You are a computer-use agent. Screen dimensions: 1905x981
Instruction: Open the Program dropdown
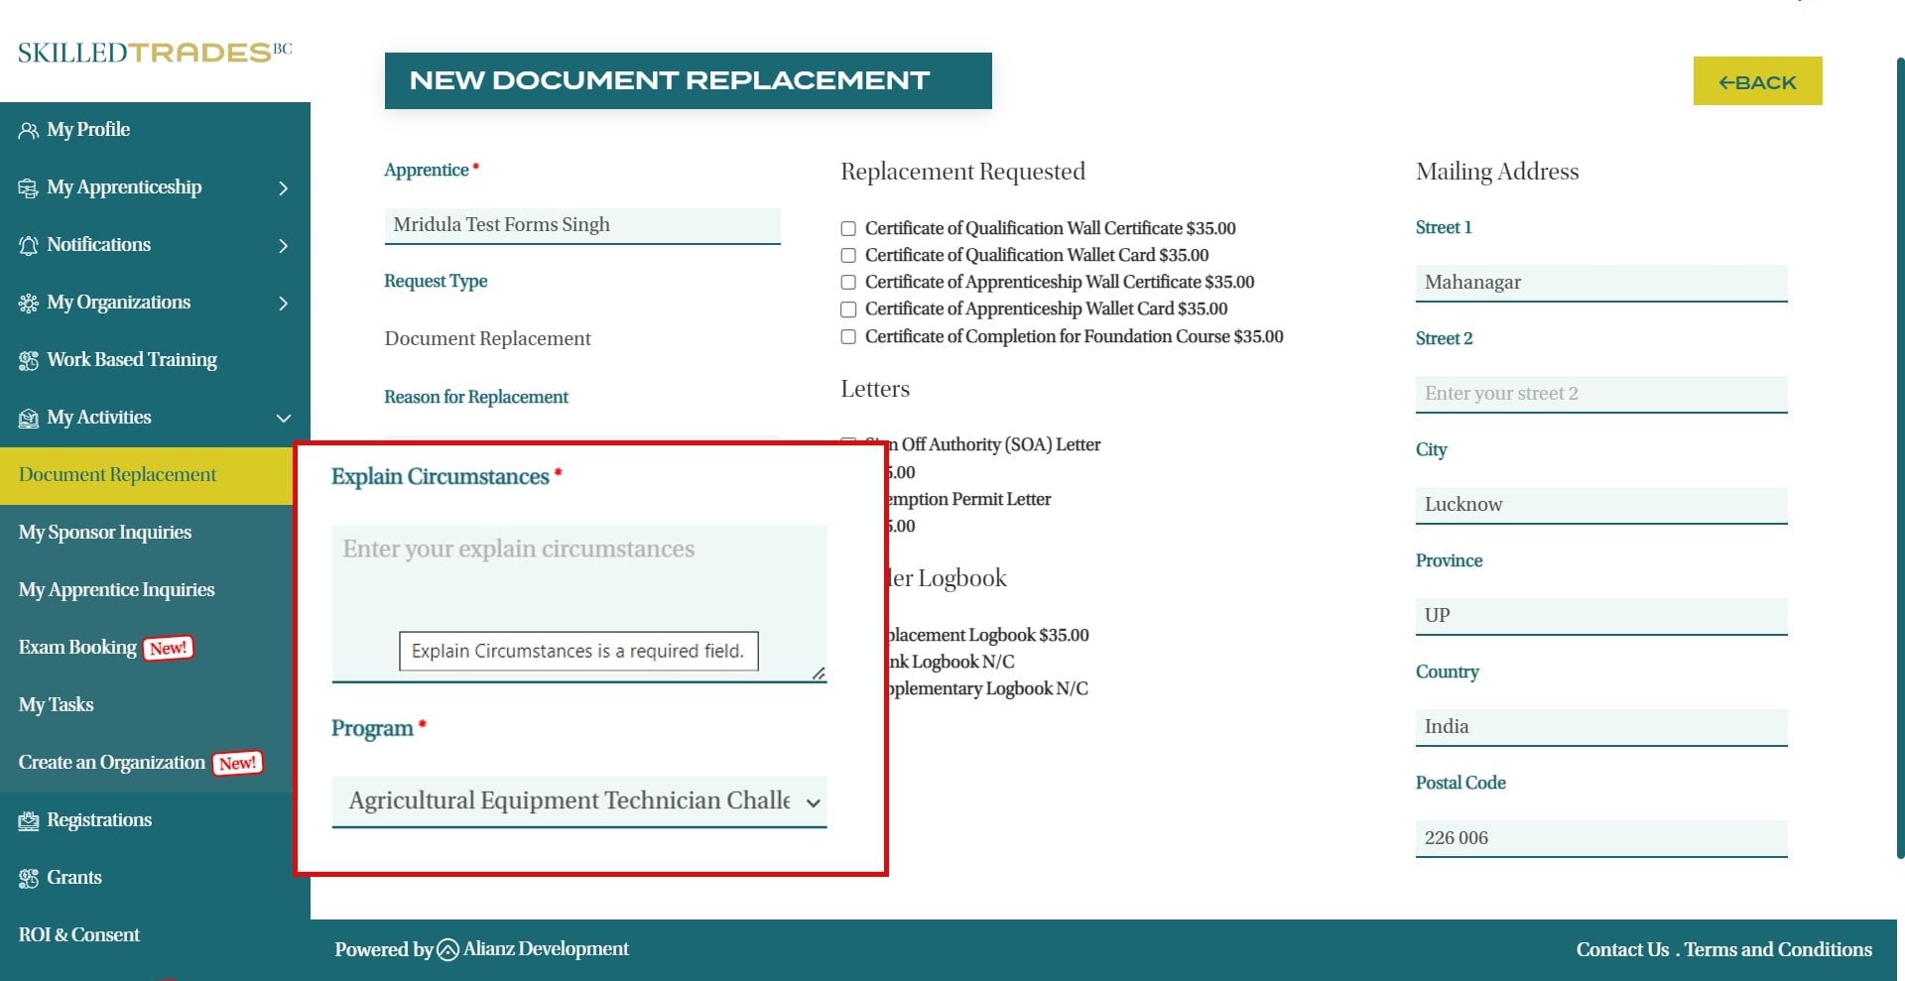pyautogui.click(x=578, y=801)
